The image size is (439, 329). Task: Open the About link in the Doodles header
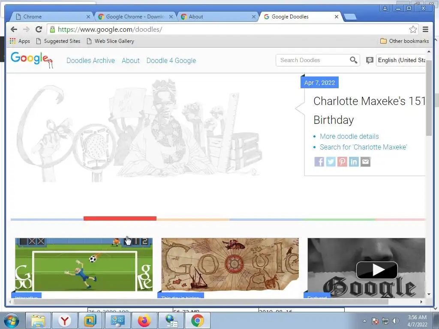point(130,60)
